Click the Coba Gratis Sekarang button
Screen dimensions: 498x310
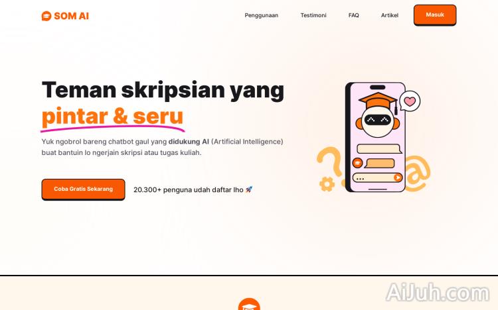click(83, 189)
